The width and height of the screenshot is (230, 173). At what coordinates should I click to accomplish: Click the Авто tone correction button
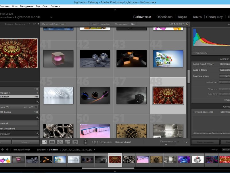(225, 76)
